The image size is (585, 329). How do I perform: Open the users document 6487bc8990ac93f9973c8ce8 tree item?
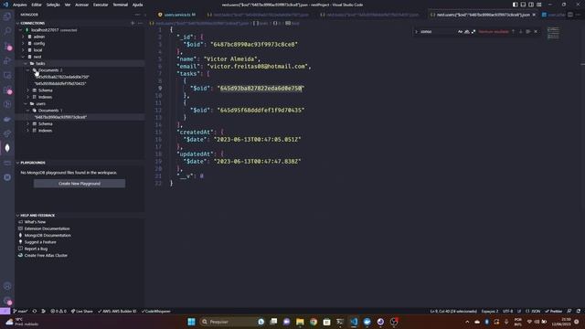tap(80, 117)
